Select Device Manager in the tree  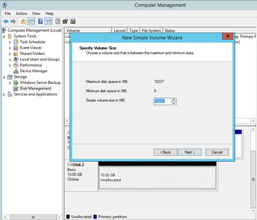[x=33, y=71]
